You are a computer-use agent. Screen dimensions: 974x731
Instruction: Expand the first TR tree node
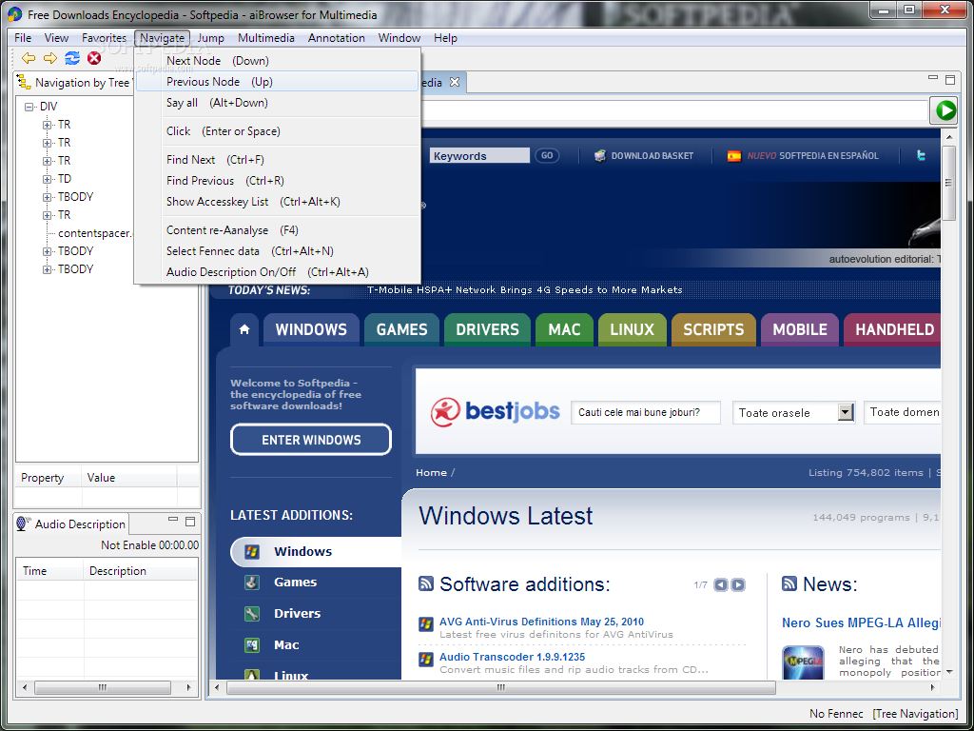(47, 125)
